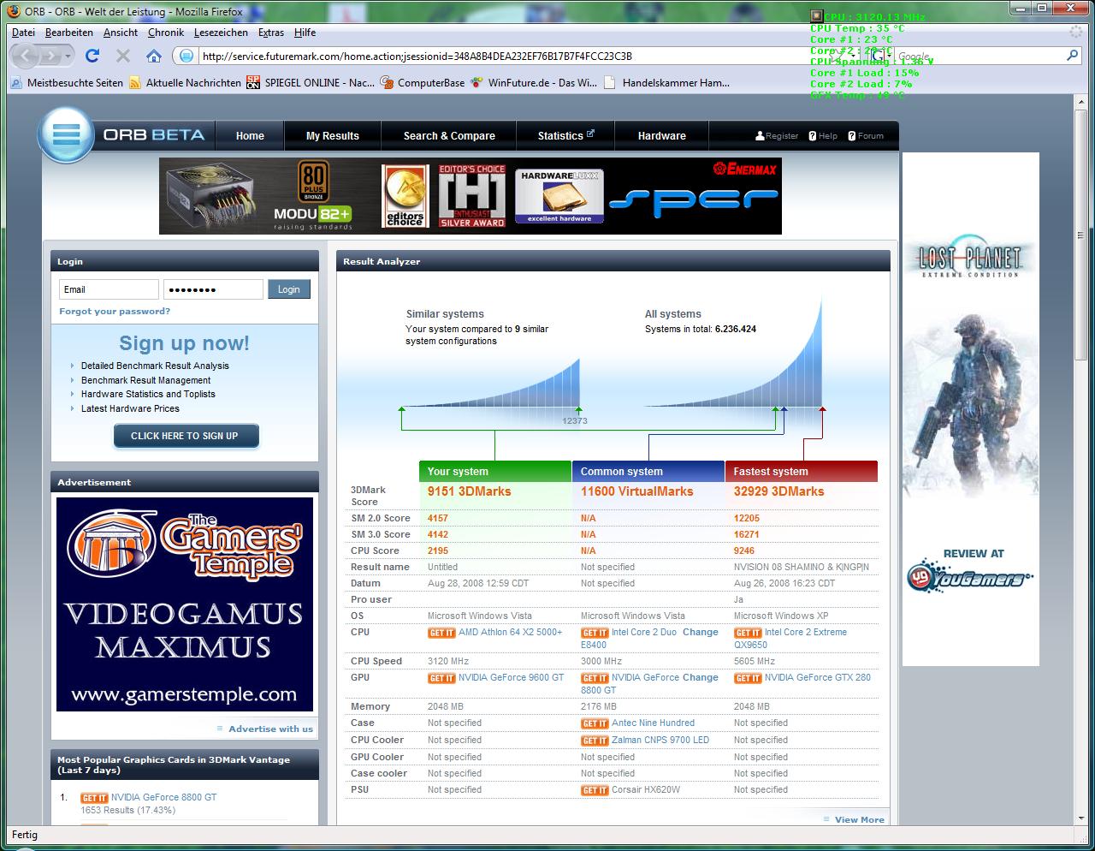Click GET IT badge for Intel Core 2 Duo
1095x851 pixels.
[x=595, y=633]
